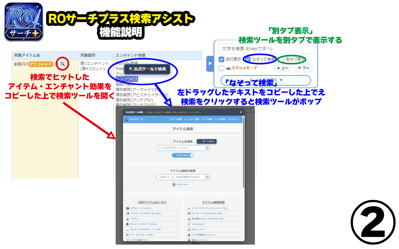This screenshot has width=399, height=249.
Task: Click the セレスティアルマグナニミティ item icon
Action: point(127,229)
